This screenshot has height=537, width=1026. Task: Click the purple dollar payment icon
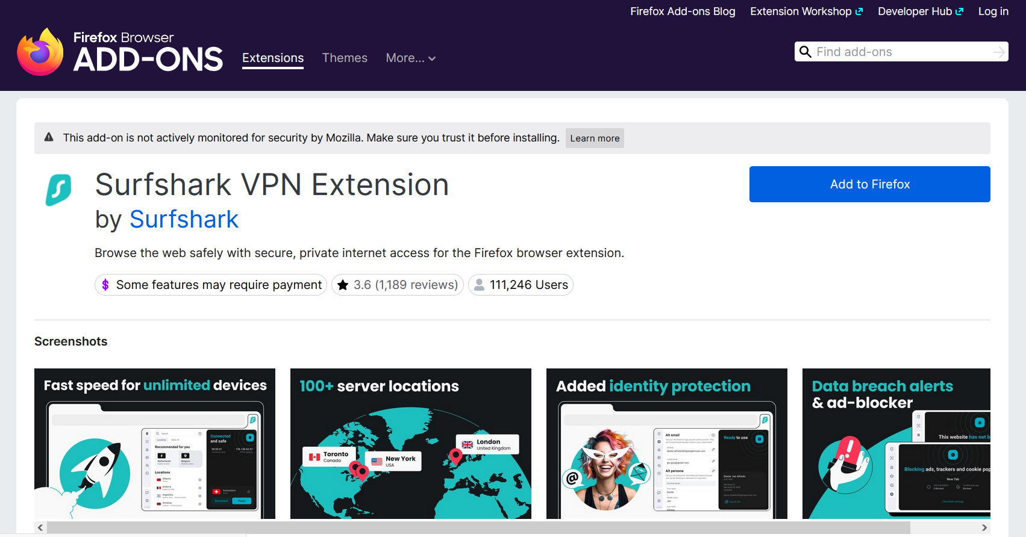pyautogui.click(x=105, y=285)
